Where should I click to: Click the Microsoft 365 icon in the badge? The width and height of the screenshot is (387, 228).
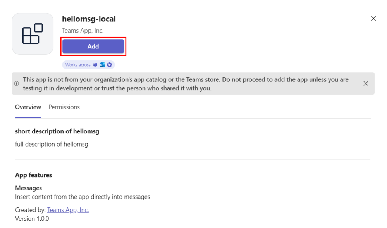(110, 65)
